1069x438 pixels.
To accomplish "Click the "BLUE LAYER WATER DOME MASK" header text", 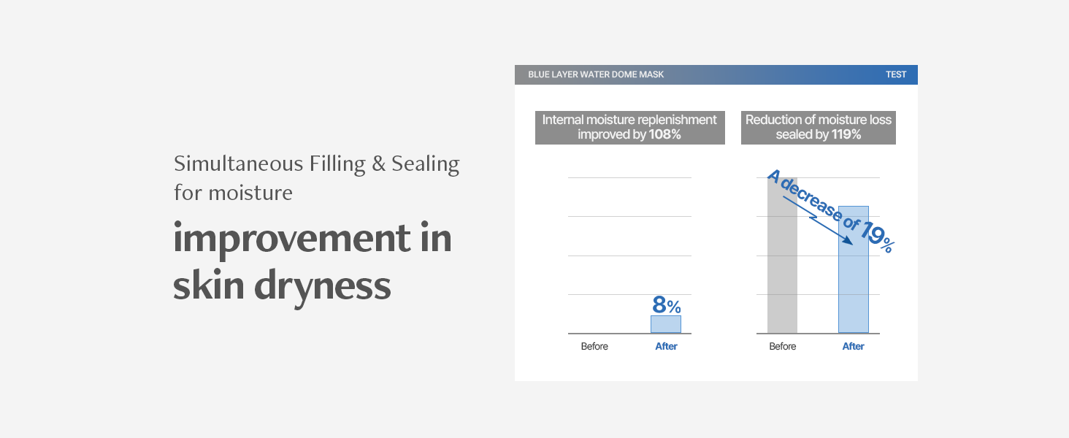I will click(596, 74).
